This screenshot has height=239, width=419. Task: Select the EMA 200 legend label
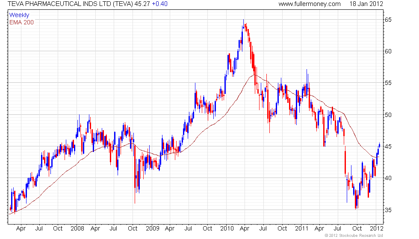[x=21, y=22]
